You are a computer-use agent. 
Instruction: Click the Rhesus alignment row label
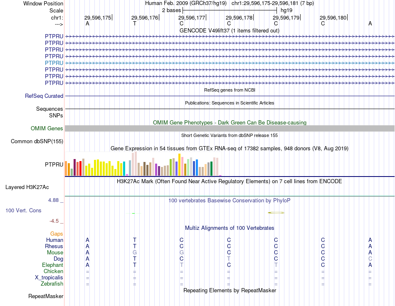click(x=54, y=246)
